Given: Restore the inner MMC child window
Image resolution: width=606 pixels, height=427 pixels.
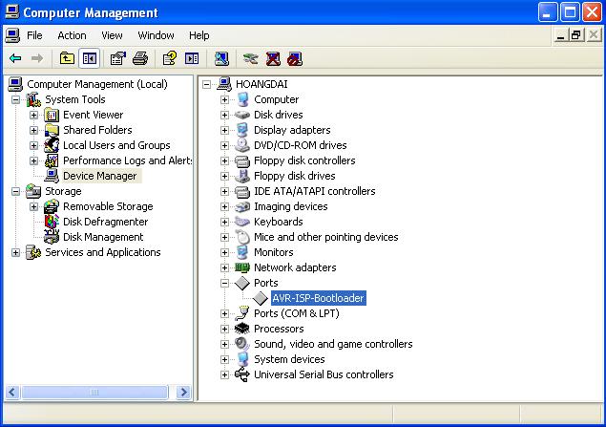Looking at the screenshot, I should click(575, 35).
